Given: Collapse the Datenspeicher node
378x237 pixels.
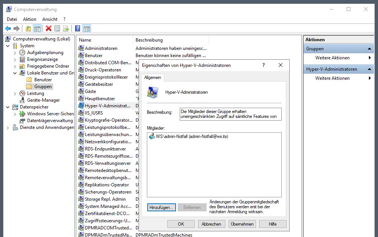Looking at the screenshot, I should point(8,107).
